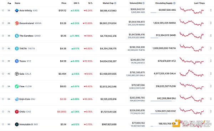The image size is (214, 131).
Task: Click The Sandbox coin logo
Action: [17, 36]
